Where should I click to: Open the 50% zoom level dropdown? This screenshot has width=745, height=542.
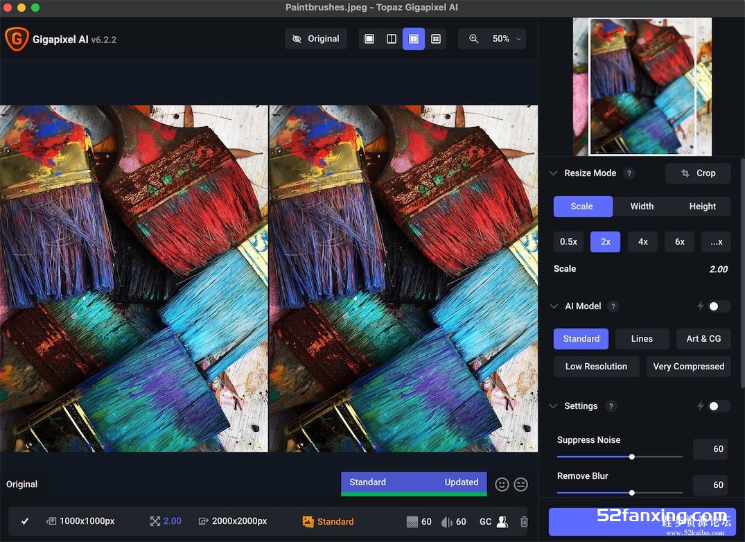(x=507, y=39)
